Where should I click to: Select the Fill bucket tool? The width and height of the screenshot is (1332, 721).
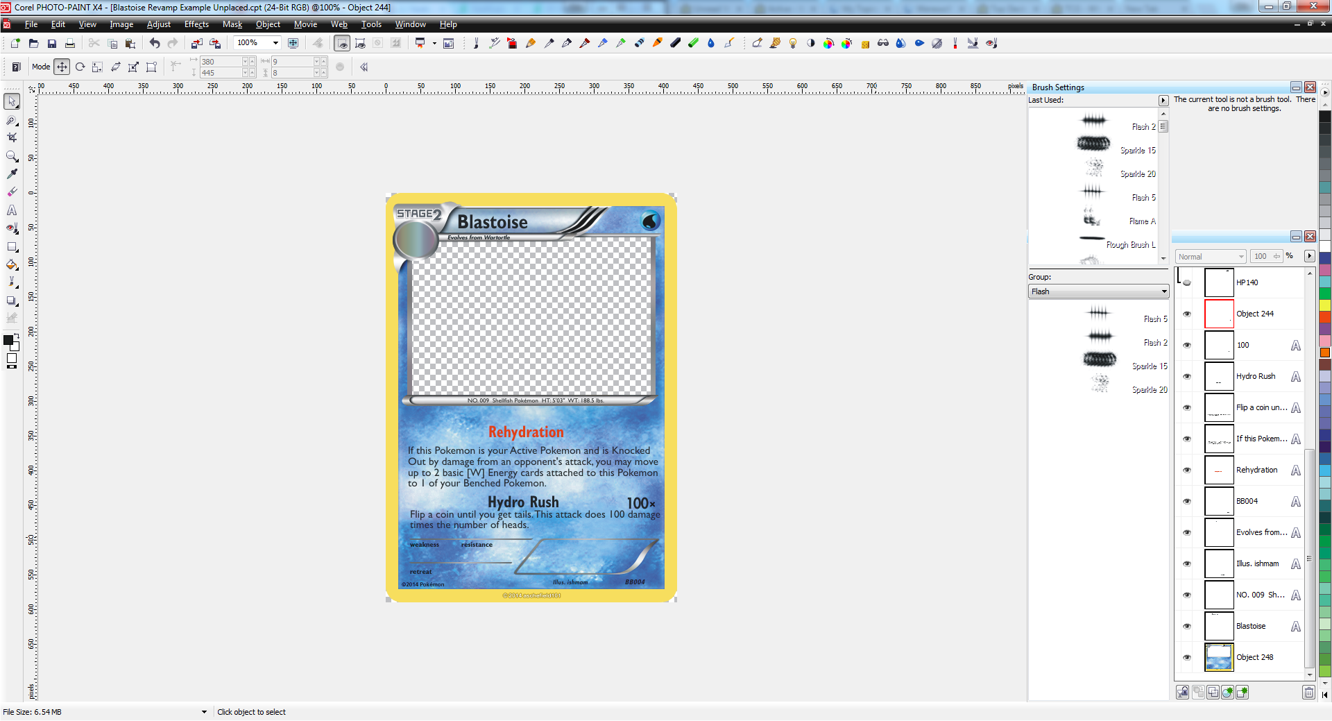tap(12, 264)
